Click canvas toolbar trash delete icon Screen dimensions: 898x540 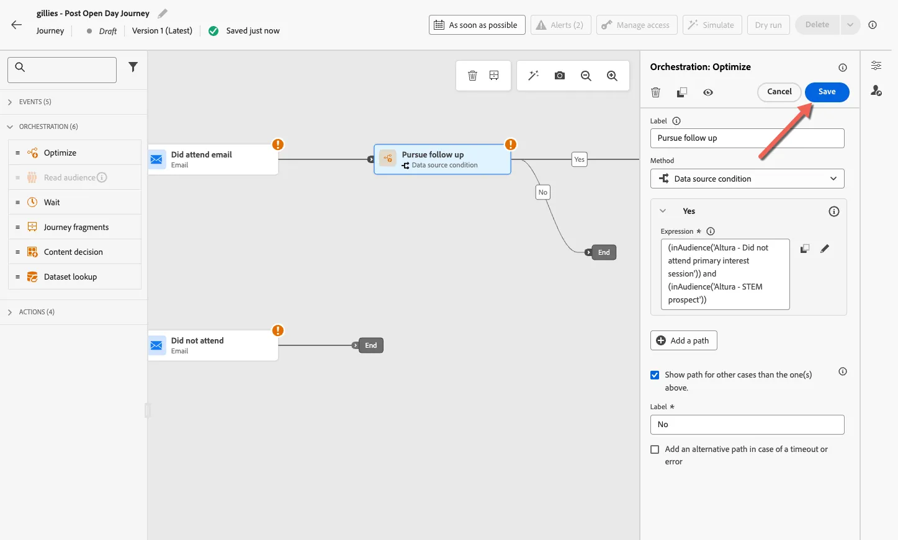(472, 76)
